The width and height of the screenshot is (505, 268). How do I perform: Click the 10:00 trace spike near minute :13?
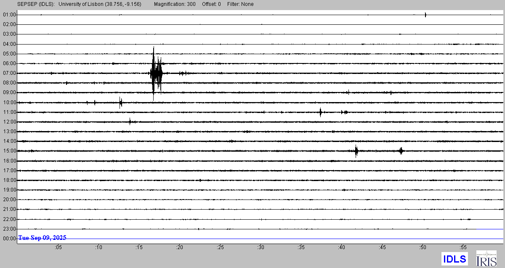pyautogui.click(x=121, y=102)
